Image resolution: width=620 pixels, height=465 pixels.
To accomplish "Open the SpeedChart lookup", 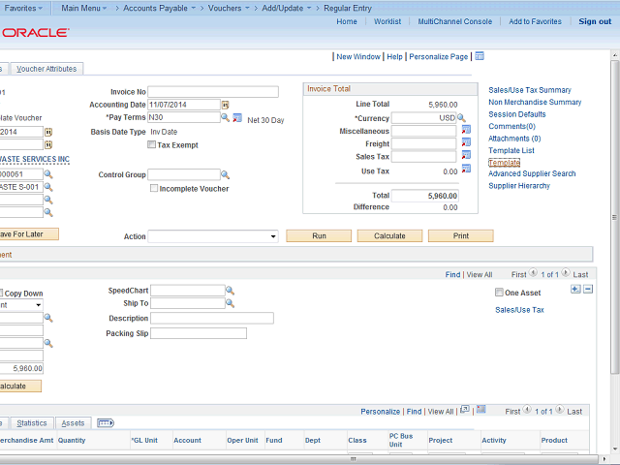I will [x=231, y=290].
